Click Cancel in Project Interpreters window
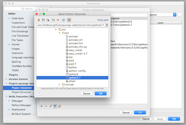This screenshot has height=125, width=186. (x=126, y=112)
